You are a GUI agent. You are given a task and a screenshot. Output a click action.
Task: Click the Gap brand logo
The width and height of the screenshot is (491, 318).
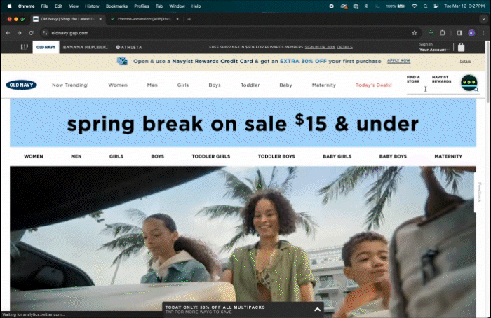24,47
